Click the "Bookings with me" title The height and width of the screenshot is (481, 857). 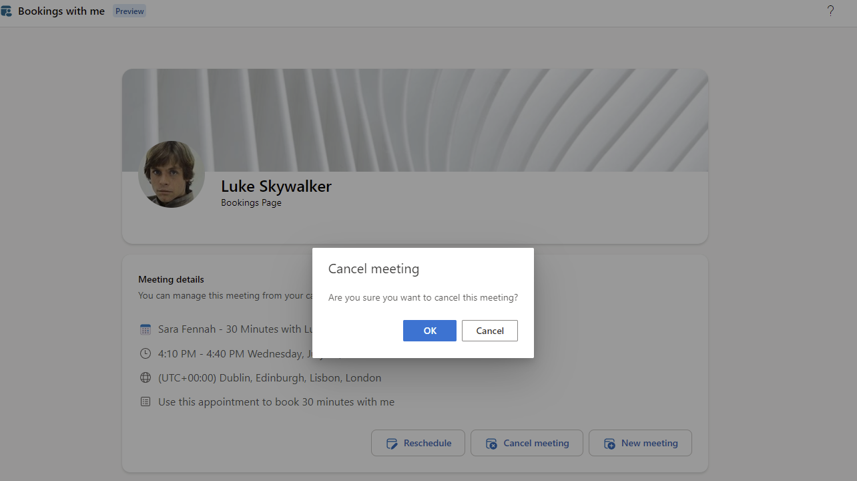(61, 11)
